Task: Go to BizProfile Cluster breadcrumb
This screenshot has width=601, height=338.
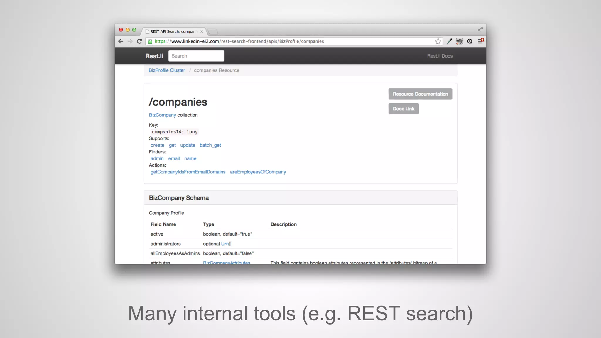Action: click(x=167, y=70)
